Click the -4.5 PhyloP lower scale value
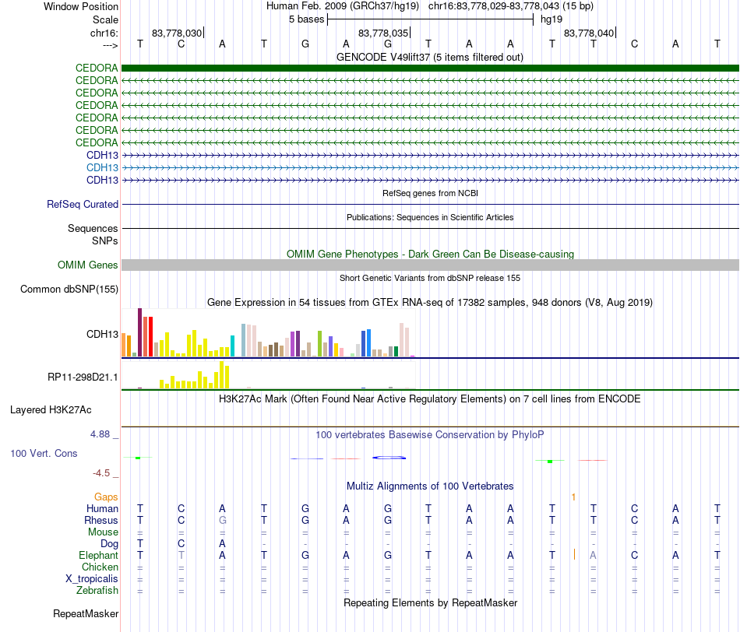 [x=101, y=473]
